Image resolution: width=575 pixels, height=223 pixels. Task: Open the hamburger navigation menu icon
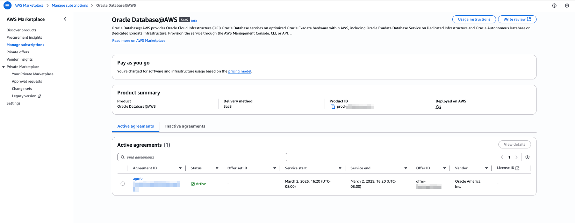tap(7, 6)
